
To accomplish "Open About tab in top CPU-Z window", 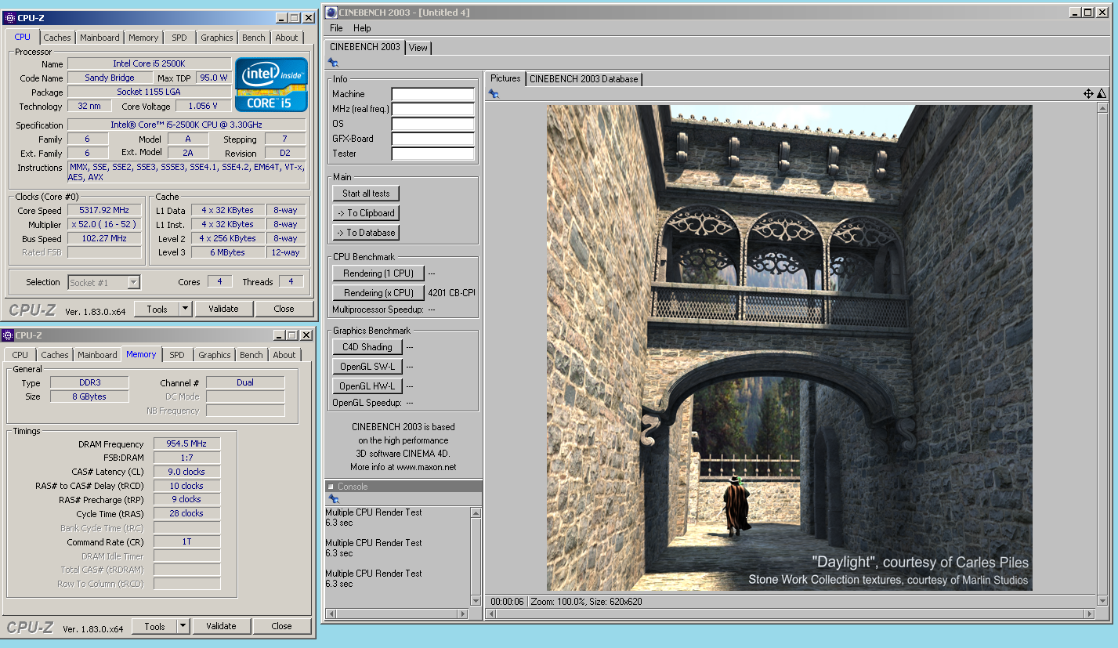I will (x=287, y=38).
